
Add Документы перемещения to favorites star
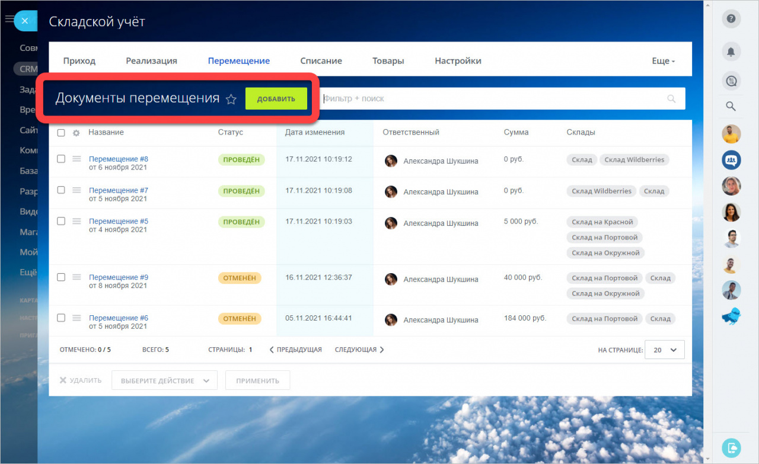click(x=231, y=100)
